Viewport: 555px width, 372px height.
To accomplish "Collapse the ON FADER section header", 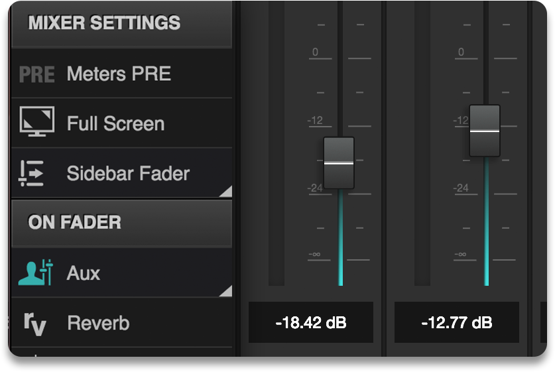I will tap(122, 222).
